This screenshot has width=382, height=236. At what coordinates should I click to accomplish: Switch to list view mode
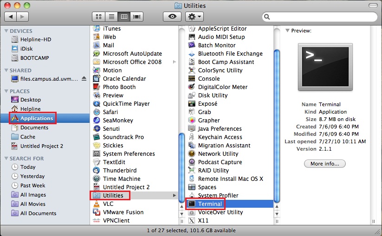111,17
